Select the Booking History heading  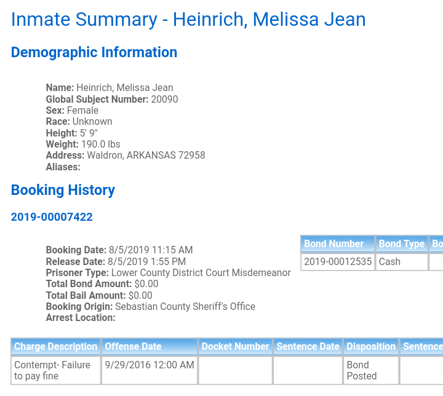(63, 190)
